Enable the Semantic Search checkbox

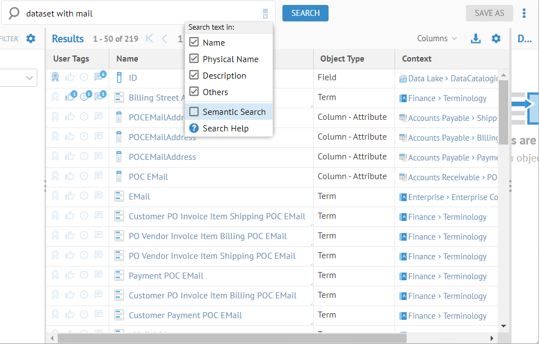[194, 112]
